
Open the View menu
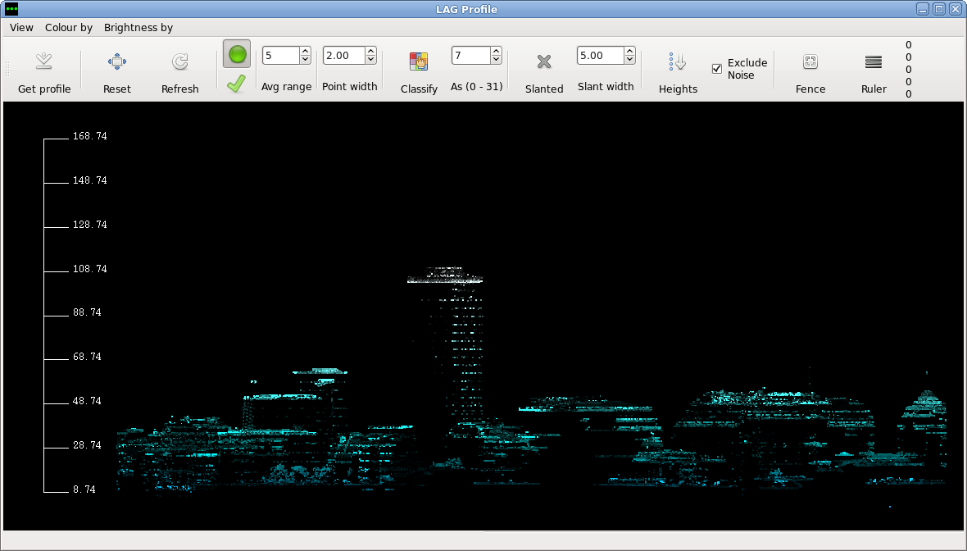(x=21, y=27)
